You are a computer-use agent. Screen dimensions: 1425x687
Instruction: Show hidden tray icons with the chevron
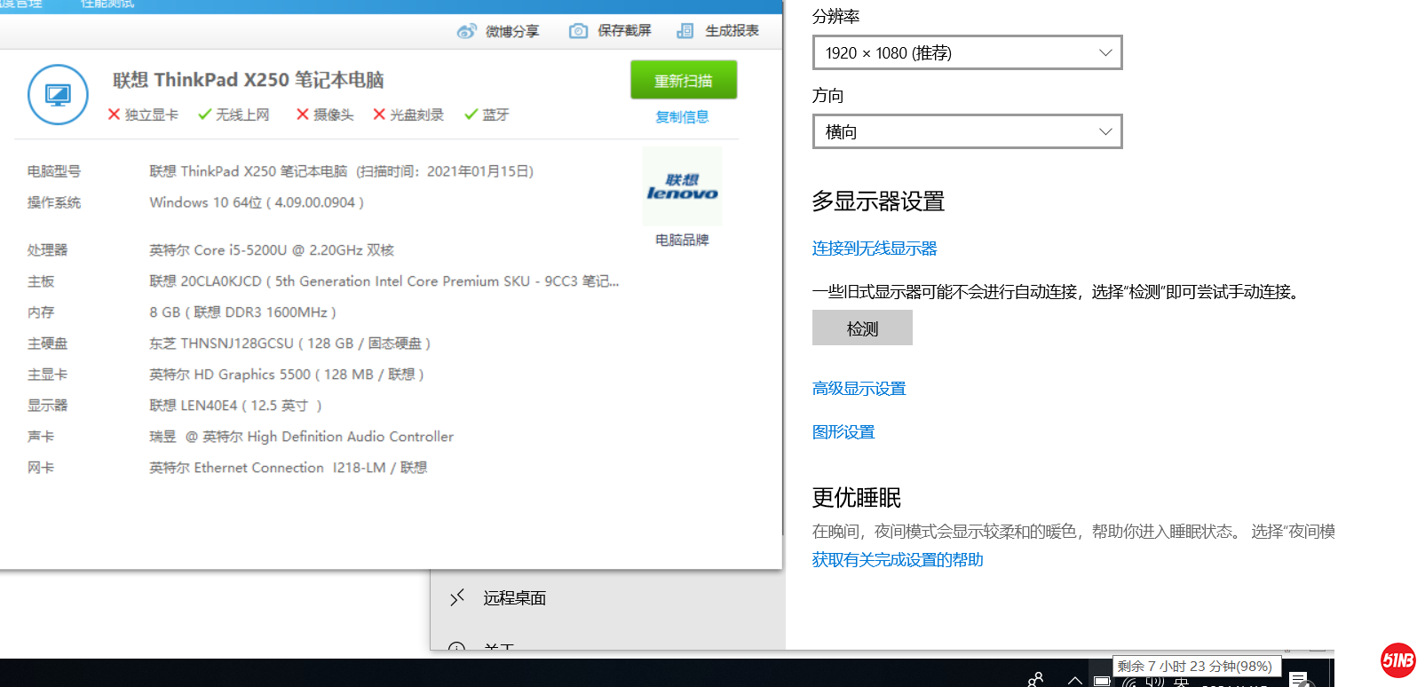[1075, 681]
